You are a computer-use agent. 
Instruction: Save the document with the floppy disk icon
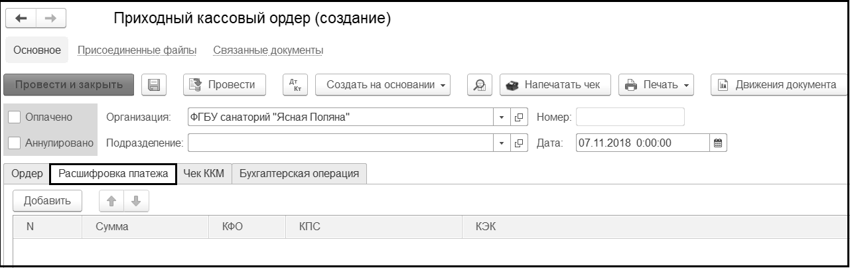(x=154, y=85)
